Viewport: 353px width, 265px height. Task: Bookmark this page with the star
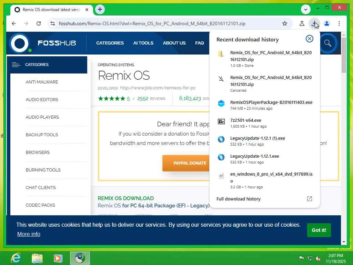[x=285, y=23]
